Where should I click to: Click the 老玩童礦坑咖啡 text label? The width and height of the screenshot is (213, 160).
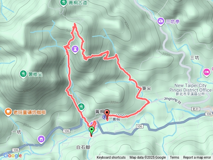pyautogui.click(x=30, y=112)
